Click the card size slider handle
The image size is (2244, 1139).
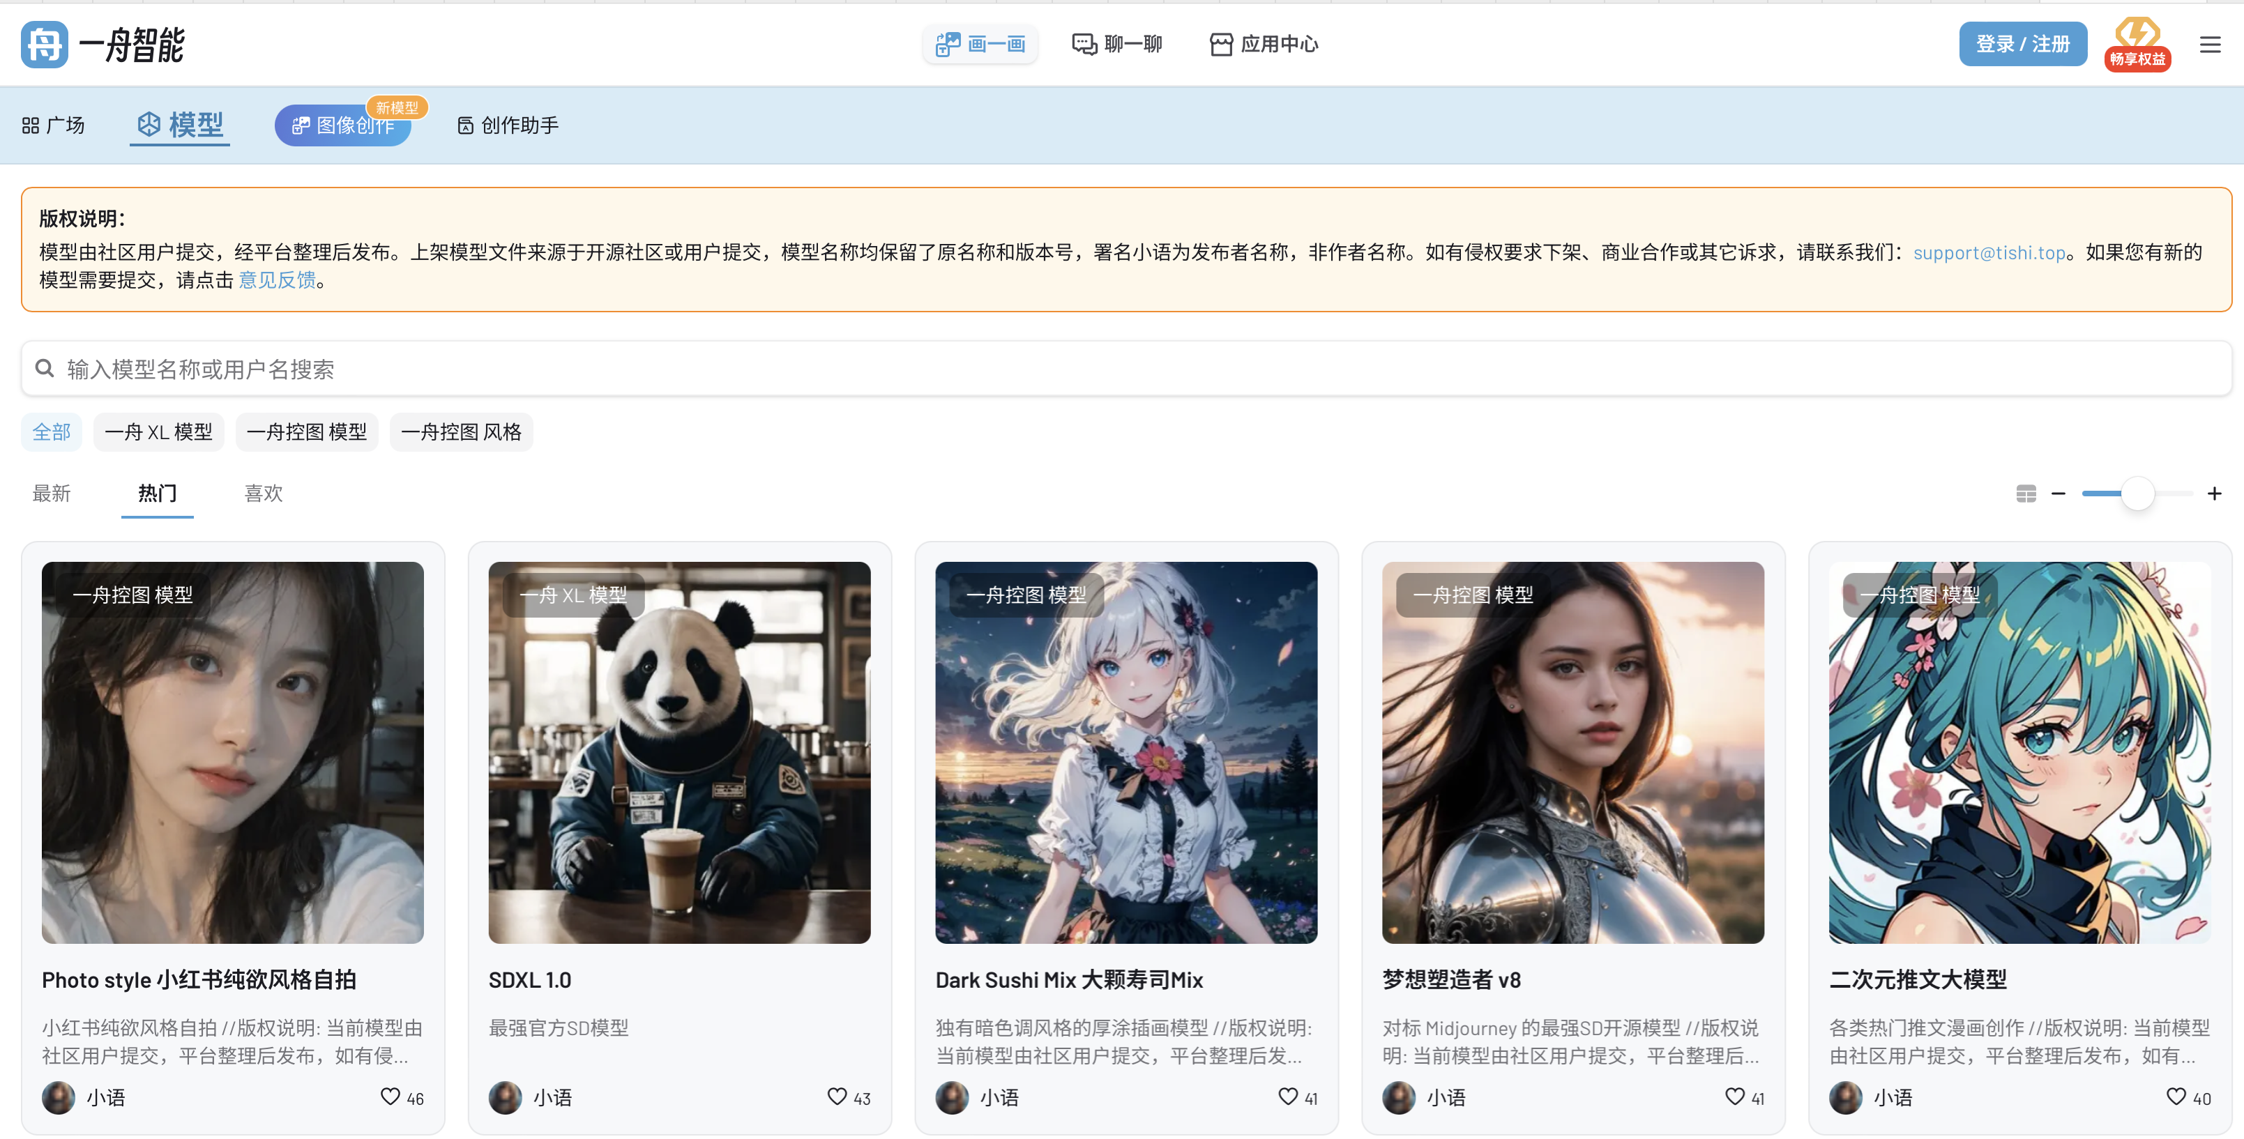tap(2137, 494)
